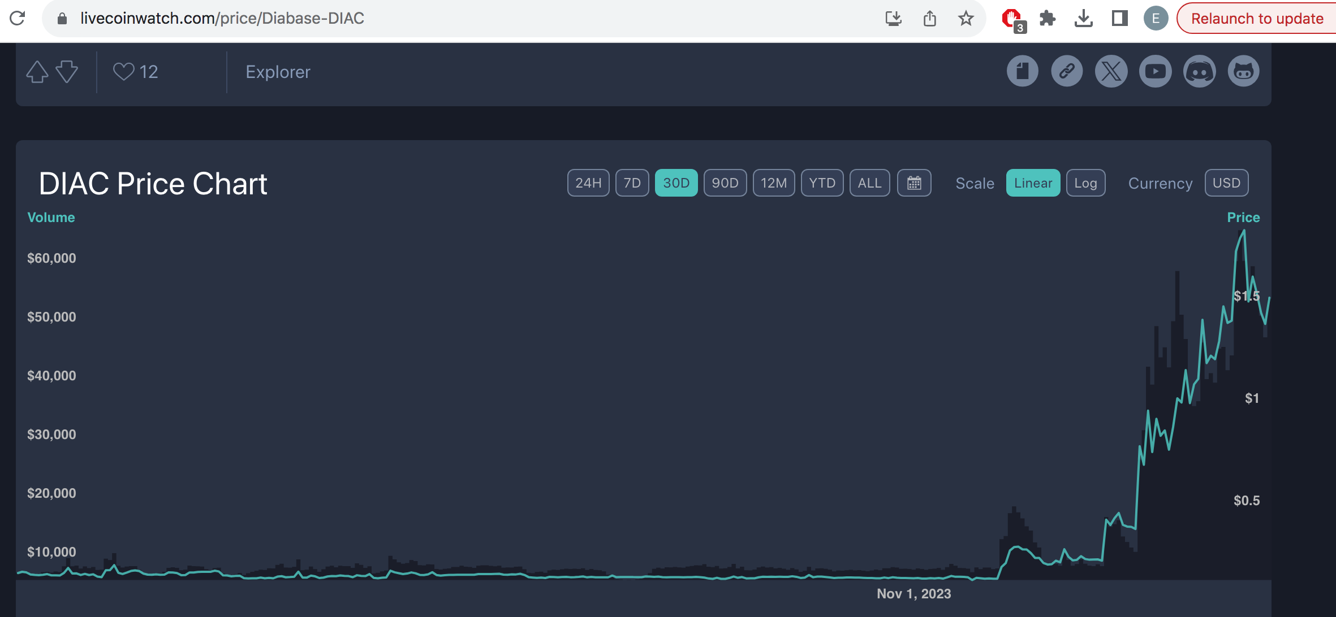Open the whitepaper document icon
Screen dimensions: 1336x617
pos(1023,71)
